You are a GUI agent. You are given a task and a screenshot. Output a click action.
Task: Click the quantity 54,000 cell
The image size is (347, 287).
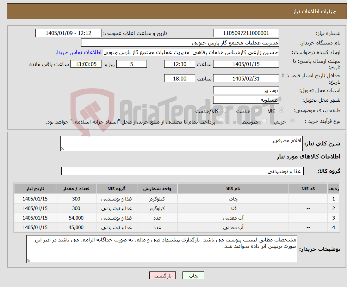[x=76, y=218]
